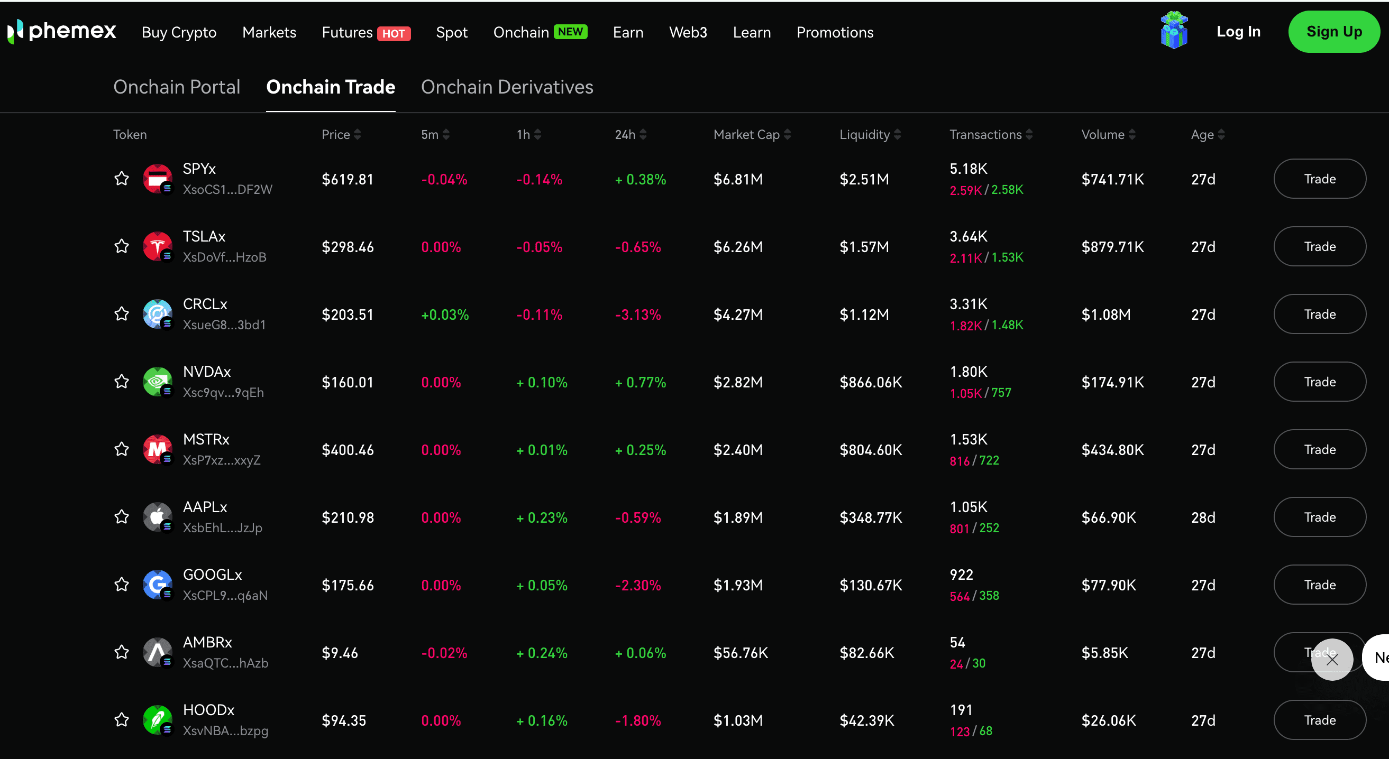Image resolution: width=1389 pixels, height=759 pixels.
Task: Sort table by Market Cap
Action: pyautogui.click(x=752, y=135)
